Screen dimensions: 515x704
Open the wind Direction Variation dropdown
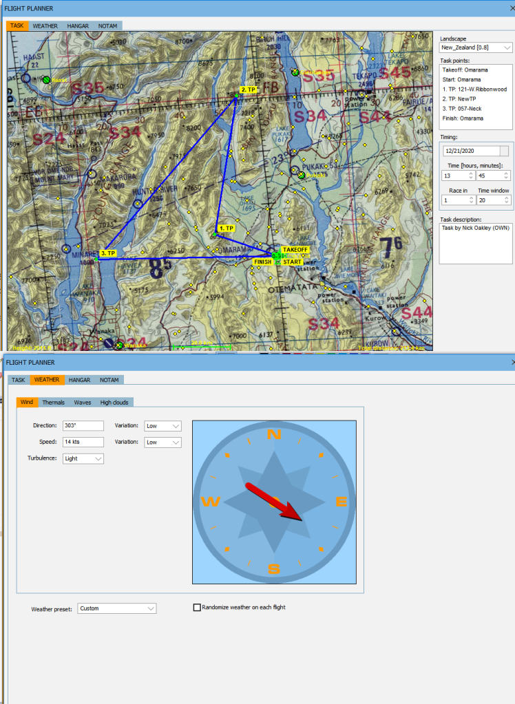coord(162,426)
